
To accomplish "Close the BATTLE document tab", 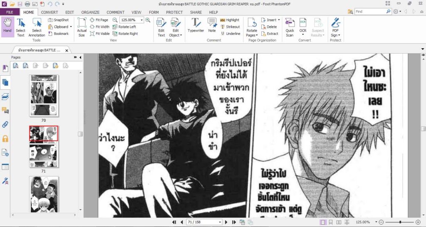I will pyautogui.click(x=67, y=50).
